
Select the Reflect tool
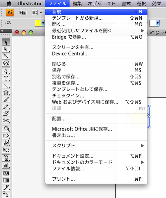coord(6,129)
